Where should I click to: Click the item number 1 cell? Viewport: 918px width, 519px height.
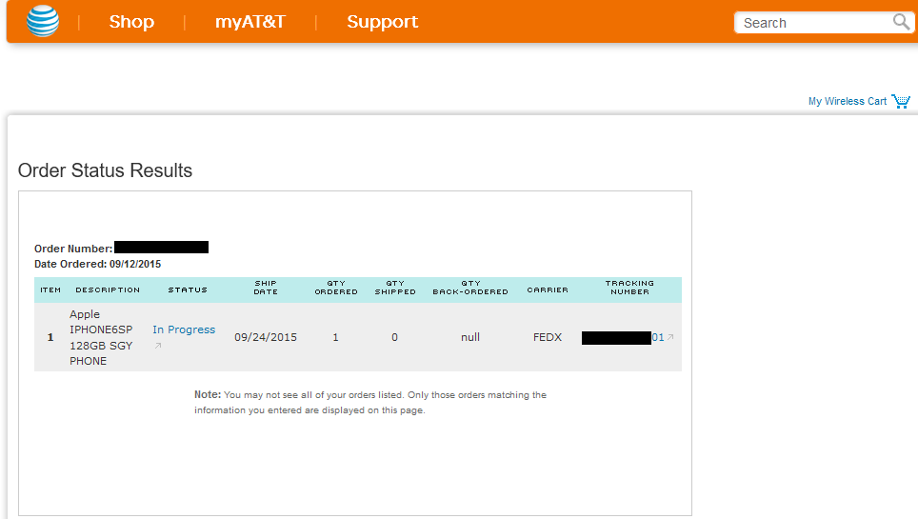point(50,337)
